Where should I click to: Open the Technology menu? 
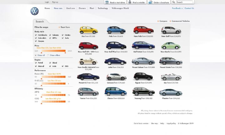[103, 8]
